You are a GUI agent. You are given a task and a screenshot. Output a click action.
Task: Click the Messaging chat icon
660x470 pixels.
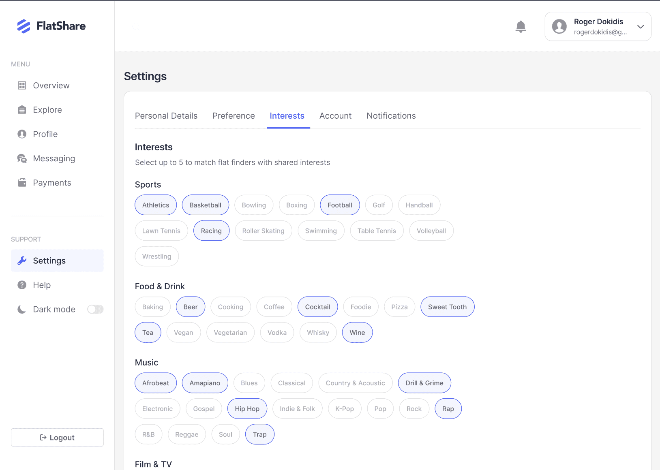[22, 158]
